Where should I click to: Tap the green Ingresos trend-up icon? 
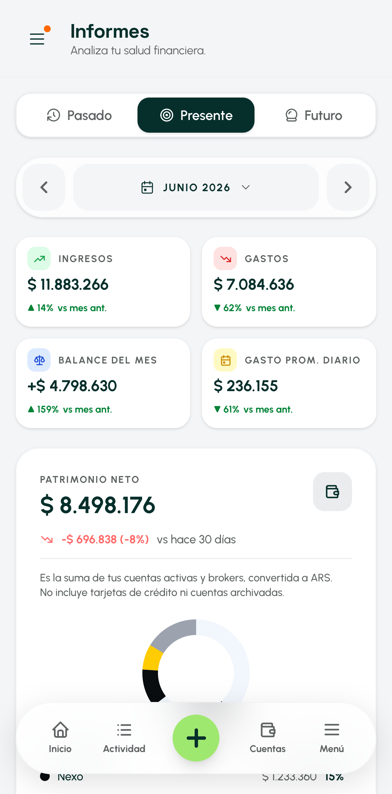click(39, 258)
